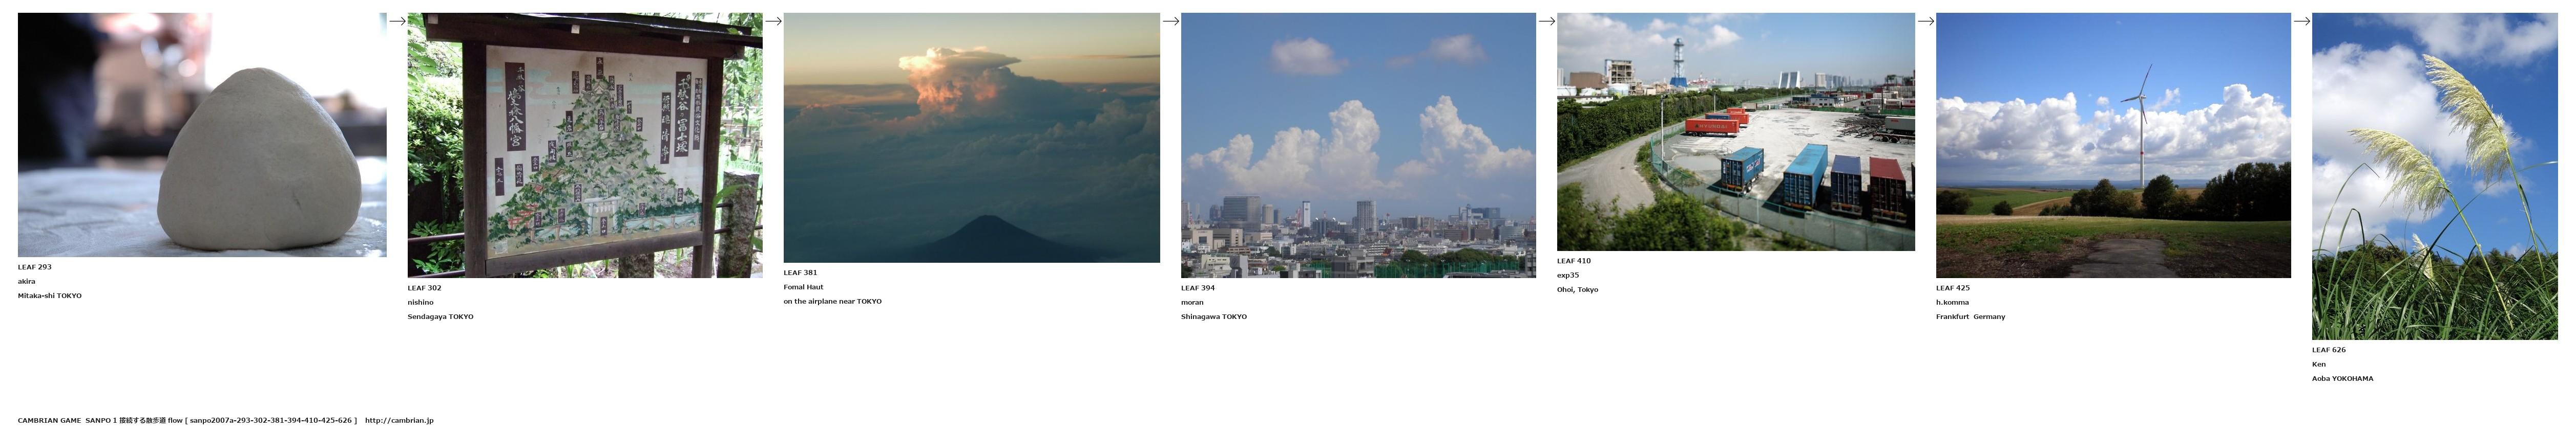Click the arrow after the stone photo
Viewport: 2576px width, 433px height.
tap(397, 21)
